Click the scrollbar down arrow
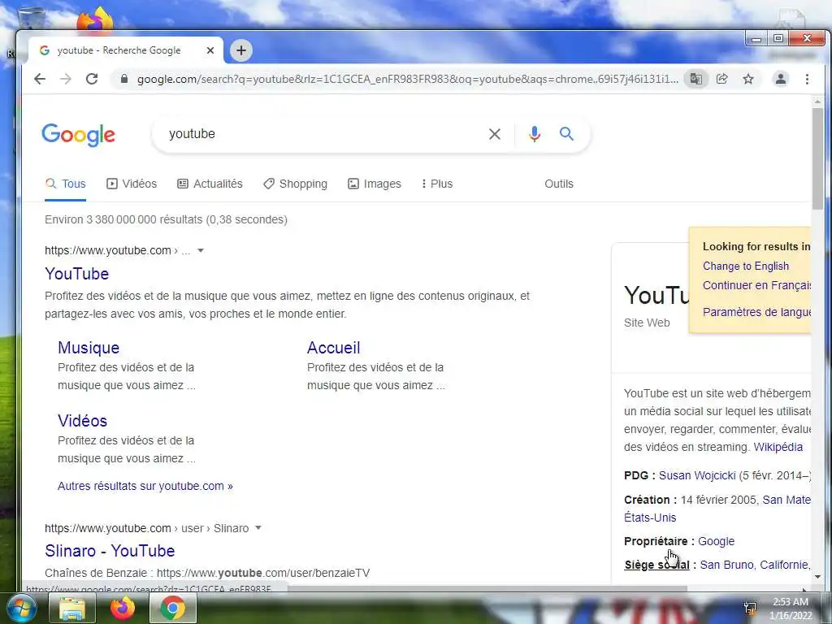832x624 pixels. (x=817, y=576)
